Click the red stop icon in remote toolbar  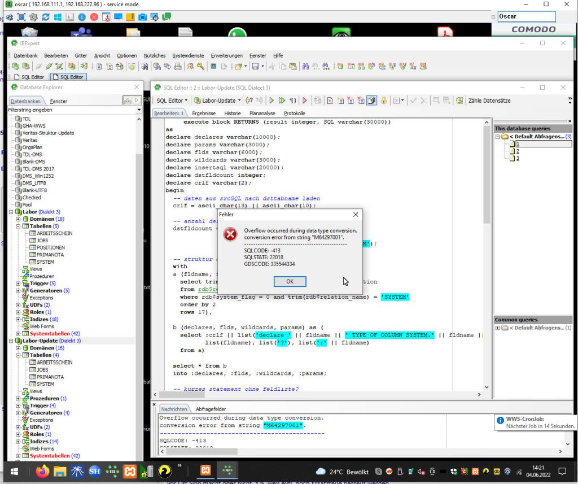pos(94,17)
